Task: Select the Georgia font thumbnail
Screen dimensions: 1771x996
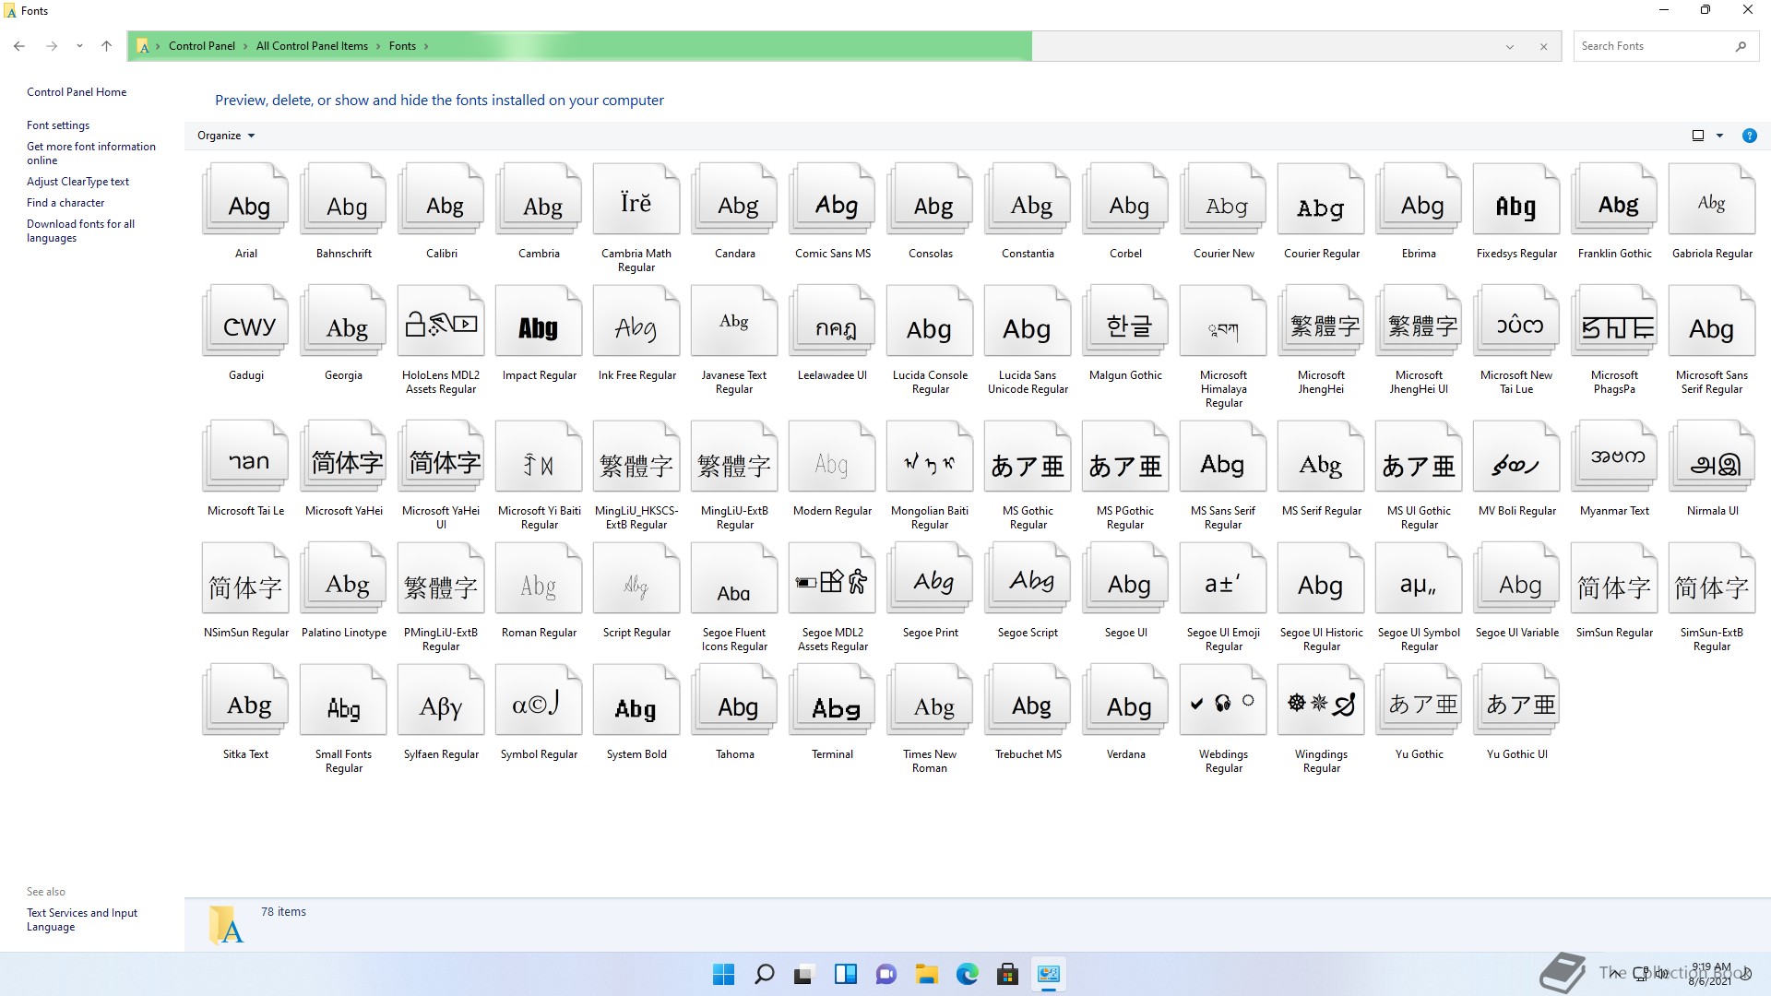Action: [x=344, y=322]
